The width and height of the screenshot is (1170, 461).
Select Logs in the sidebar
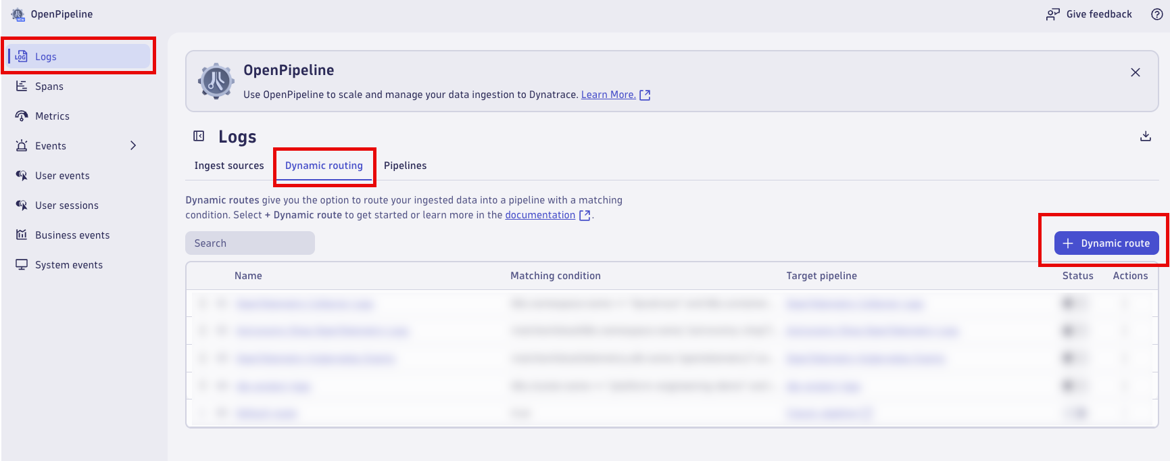[79, 57]
